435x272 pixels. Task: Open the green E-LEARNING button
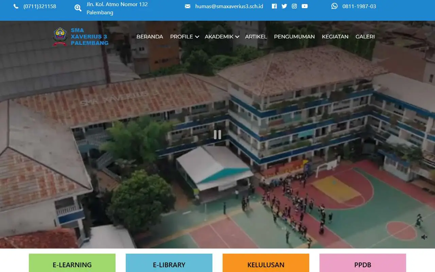pos(72,263)
